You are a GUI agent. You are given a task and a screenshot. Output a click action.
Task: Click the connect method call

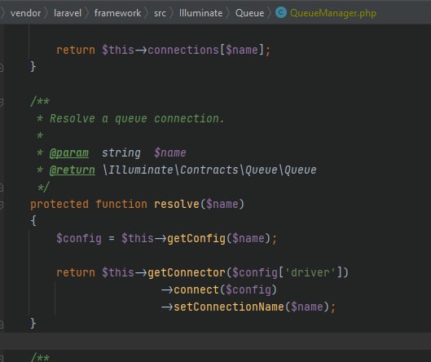tap(196, 289)
